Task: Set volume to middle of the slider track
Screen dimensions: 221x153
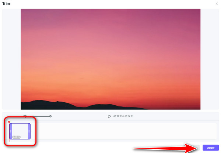Action: [x=40, y=116]
